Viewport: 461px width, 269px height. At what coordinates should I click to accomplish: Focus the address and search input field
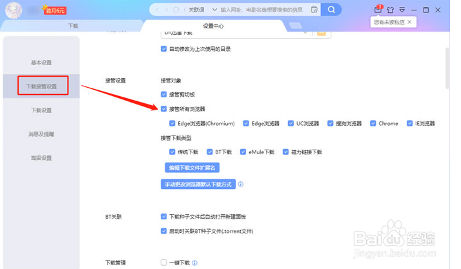point(261,10)
